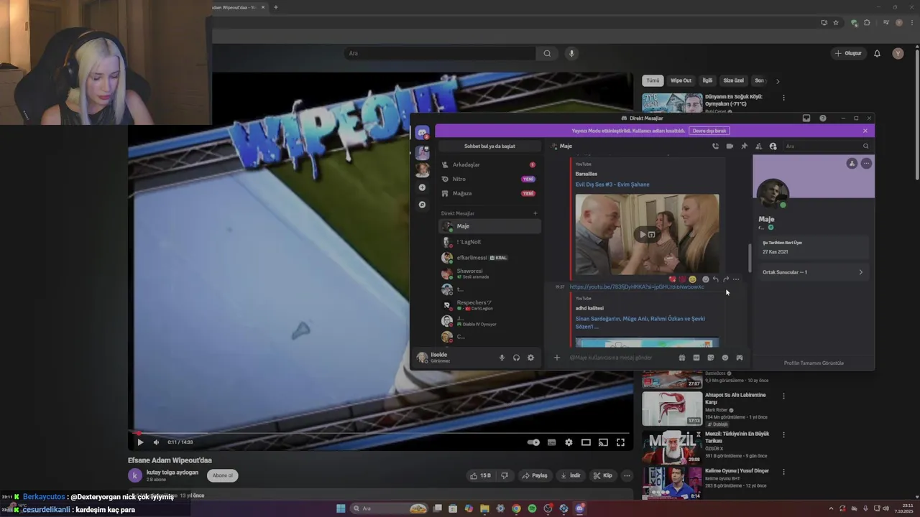
Task: Mute the YouTube video volume
Action: 156,442
